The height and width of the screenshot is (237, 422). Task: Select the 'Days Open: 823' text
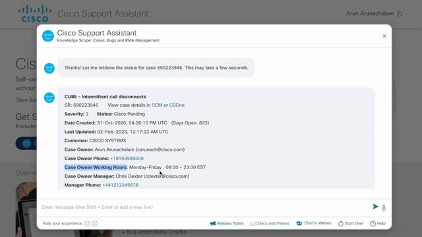click(x=191, y=123)
